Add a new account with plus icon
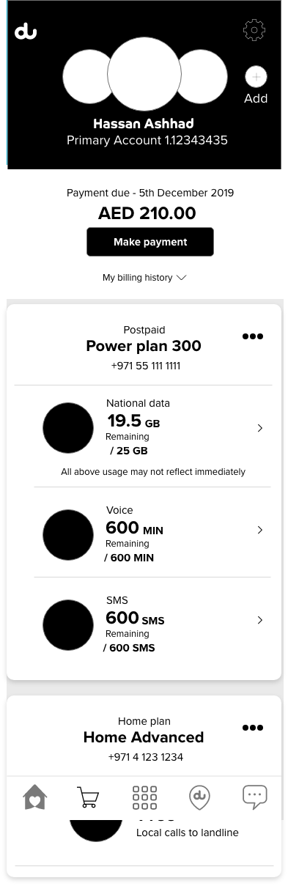 256,77
